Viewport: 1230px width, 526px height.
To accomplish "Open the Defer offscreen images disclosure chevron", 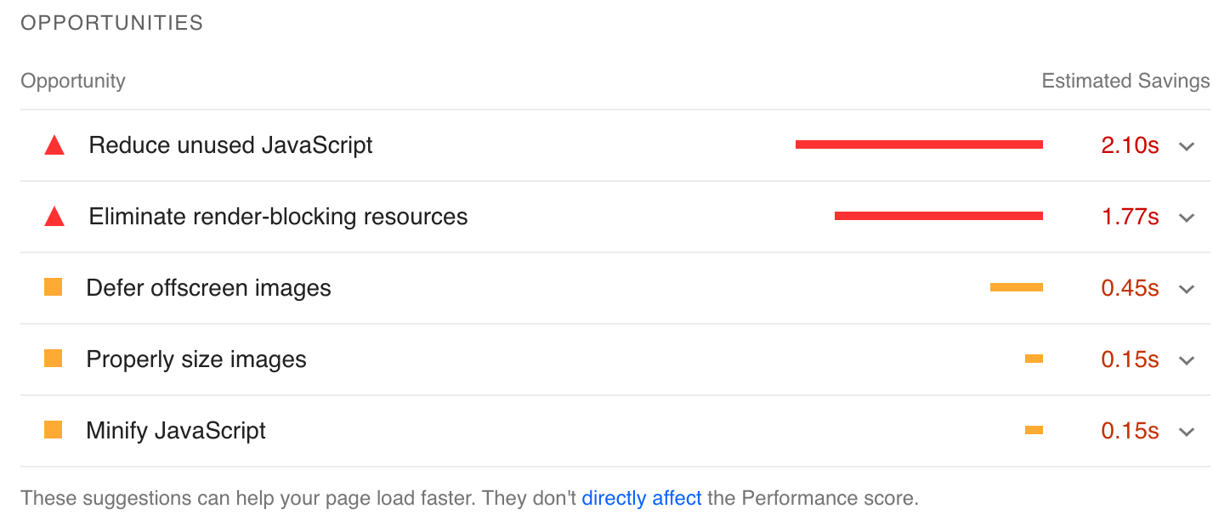I will pos(1187,288).
